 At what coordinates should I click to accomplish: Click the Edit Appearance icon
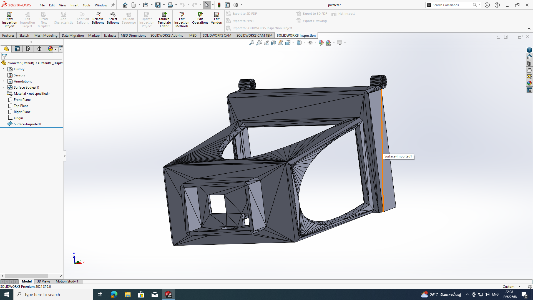click(x=321, y=43)
